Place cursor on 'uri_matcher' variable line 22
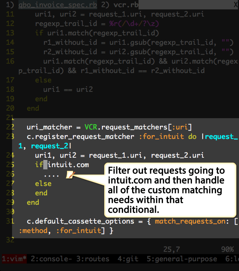The height and width of the screenshot is (271, 239). pos(49,127)
